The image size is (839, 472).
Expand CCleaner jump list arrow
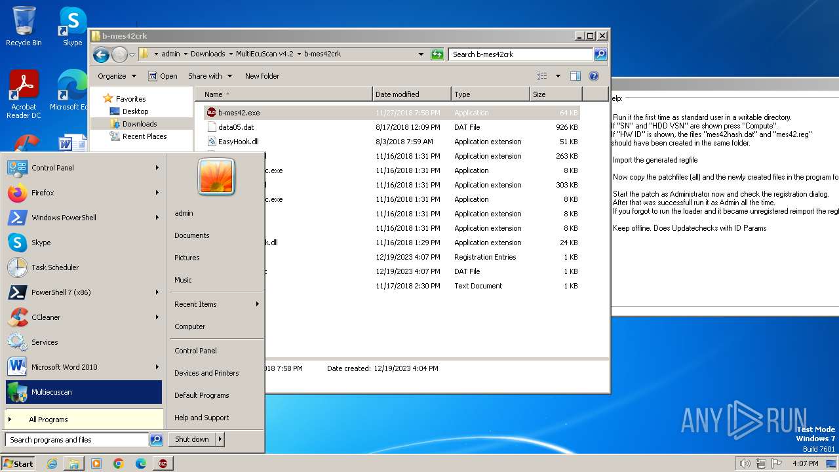click(x=157, y=317)
